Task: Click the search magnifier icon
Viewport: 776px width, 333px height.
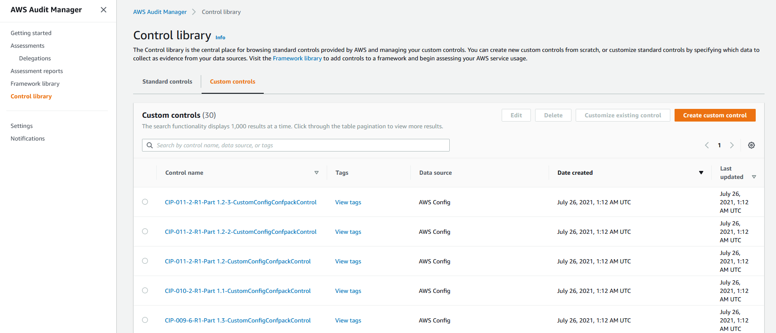Action: [x=150, y=145]
